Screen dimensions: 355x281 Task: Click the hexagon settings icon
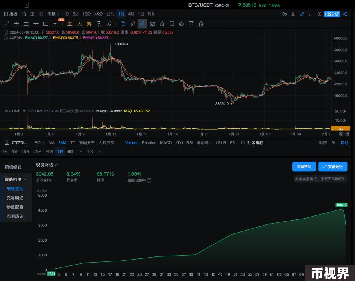coord(319,14)
